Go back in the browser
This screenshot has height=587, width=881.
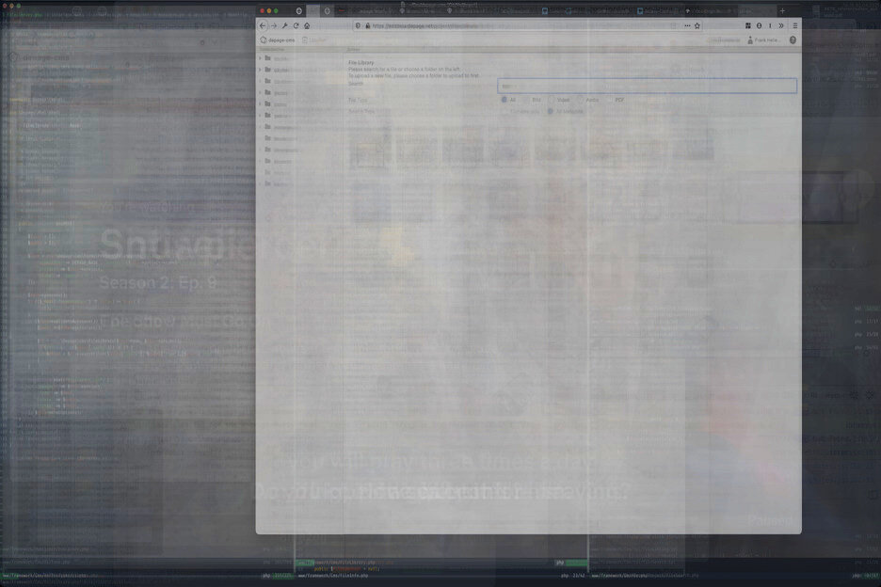263,25
